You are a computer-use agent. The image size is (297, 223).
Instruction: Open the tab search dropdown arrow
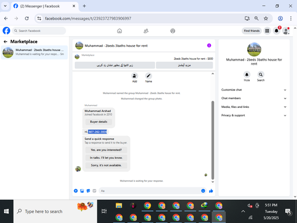(x=5, y=6)
